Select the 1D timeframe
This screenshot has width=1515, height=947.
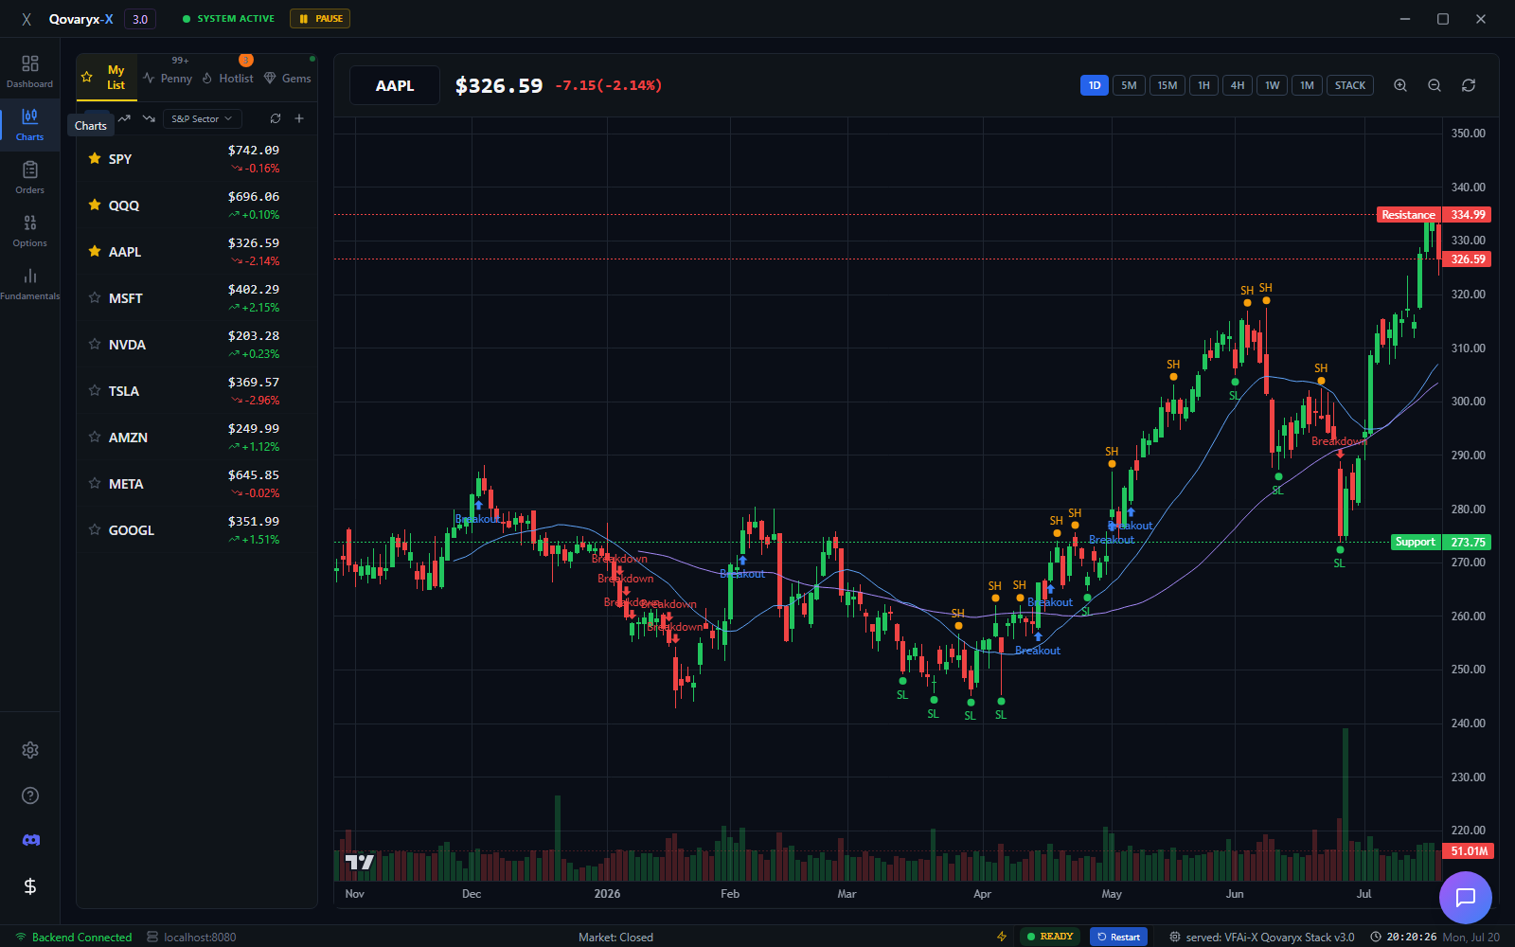click(1095, 85)
